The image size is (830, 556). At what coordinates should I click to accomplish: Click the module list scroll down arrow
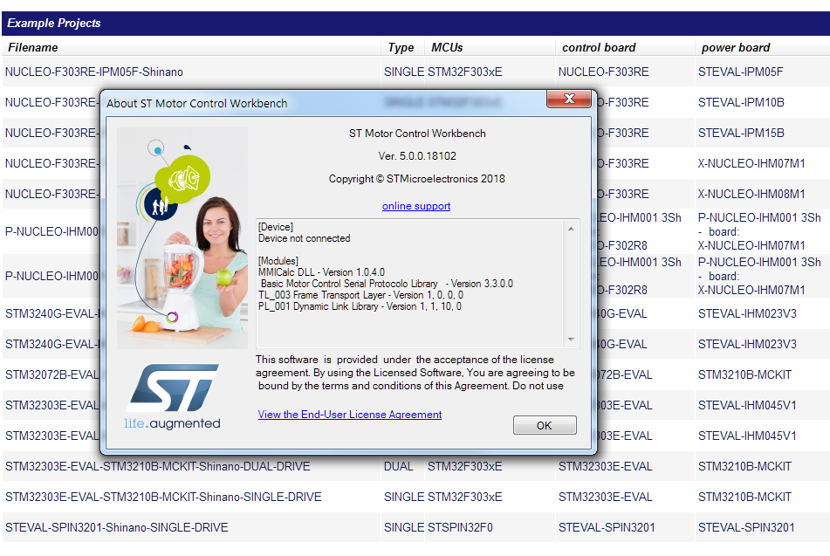coord(571,339)
